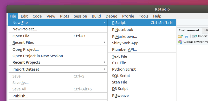Click the Global Environment cube icon
208x101 pixels.
[x=180, y=42]
